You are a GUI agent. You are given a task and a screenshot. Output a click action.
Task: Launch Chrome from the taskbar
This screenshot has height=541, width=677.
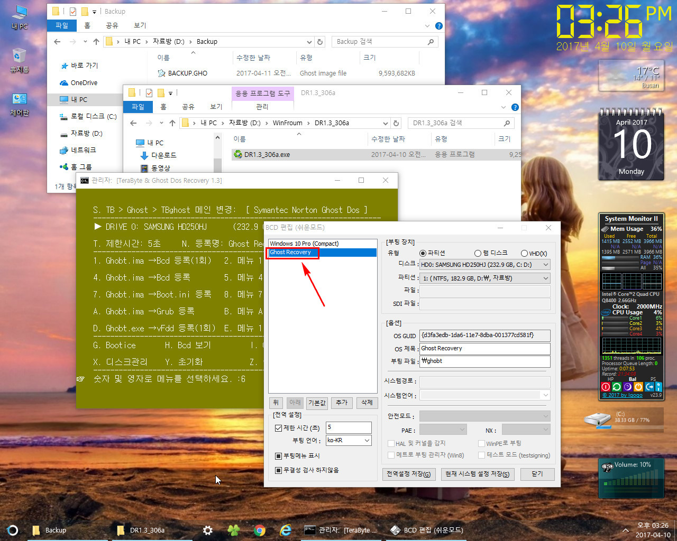pyautogui.click(x=259, y=530)
